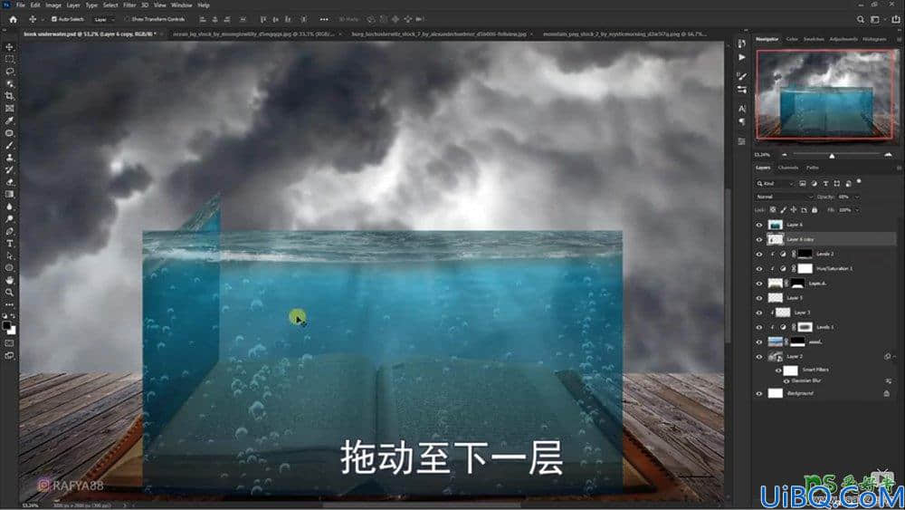Viewport: 905px width, 510px height.
Task: Toggle Quick Mask mode icon
Action: [9, 343]
